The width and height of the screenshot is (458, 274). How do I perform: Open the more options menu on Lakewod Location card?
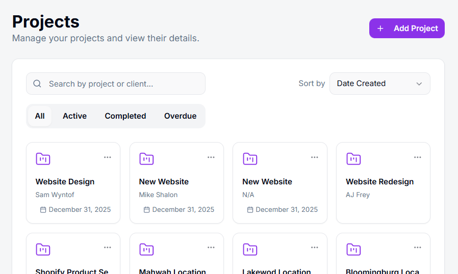[314, 248]
